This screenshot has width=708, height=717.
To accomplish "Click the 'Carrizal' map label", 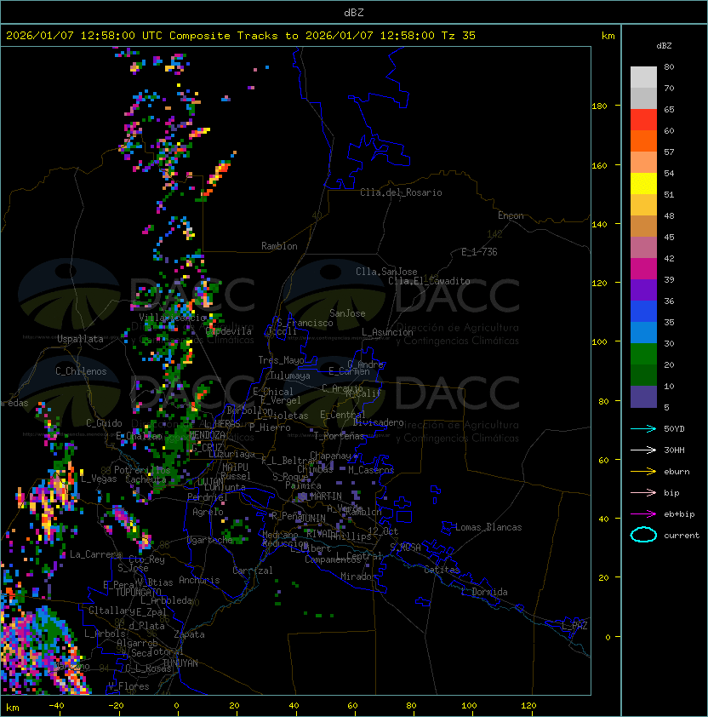I will 253,571.
